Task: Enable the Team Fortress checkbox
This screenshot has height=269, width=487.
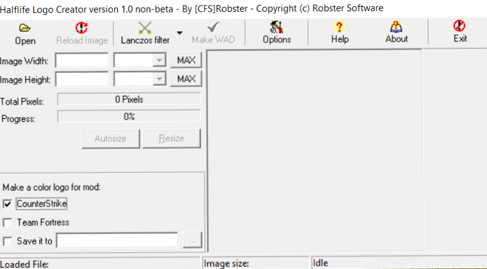Action: (7, 222)
